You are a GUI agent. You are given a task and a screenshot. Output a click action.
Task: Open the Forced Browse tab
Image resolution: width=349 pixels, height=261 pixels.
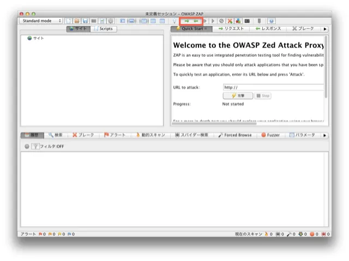pyautogui.click(x=235, y=135)
